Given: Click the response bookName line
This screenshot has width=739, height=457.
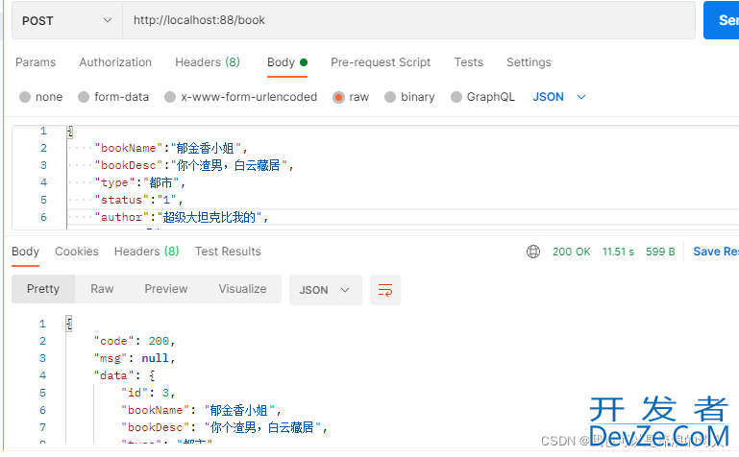Looking at the screenshot, I should click(201, 410).
